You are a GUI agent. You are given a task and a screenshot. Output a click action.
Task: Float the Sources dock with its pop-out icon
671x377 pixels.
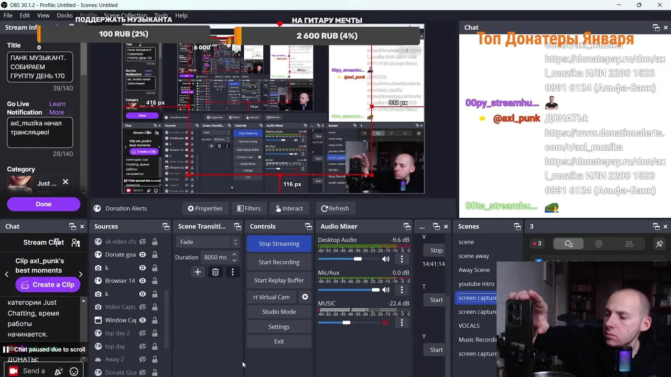[166, 227]
